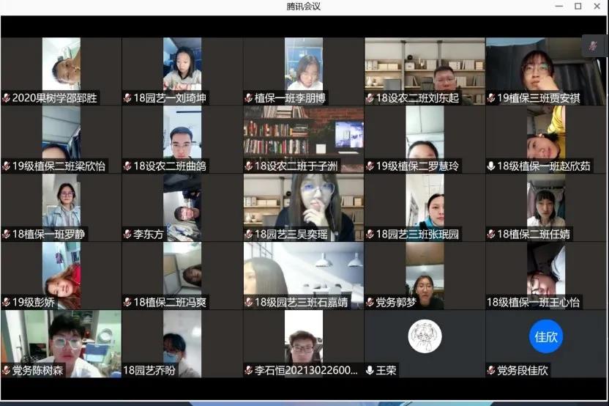Click the muted microphone button at top right
The width and height of the screenshot is (609, 406).
(x=594, y=45)
